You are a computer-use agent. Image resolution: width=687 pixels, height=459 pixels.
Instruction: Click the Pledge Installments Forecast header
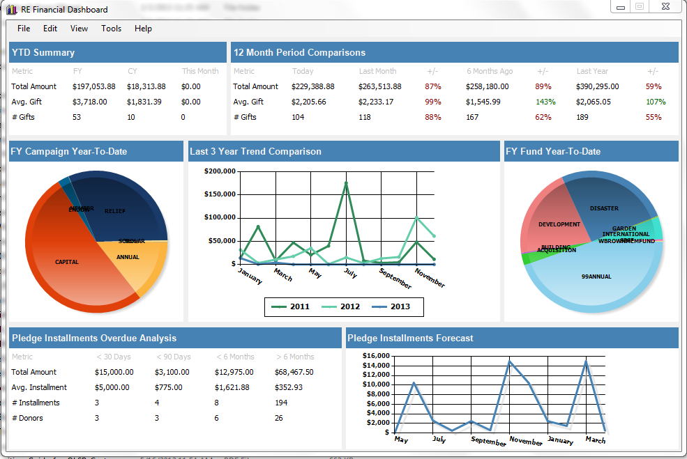click(x=512, y=339)
